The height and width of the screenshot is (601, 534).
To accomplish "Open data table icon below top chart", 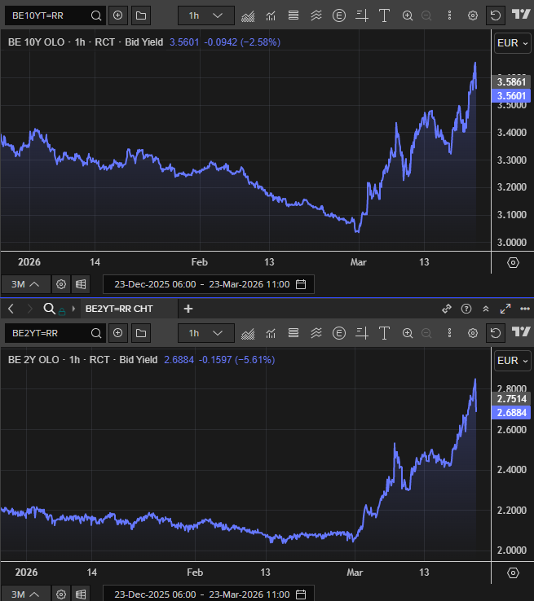I will pyautogui.click(x=81, y=284).
